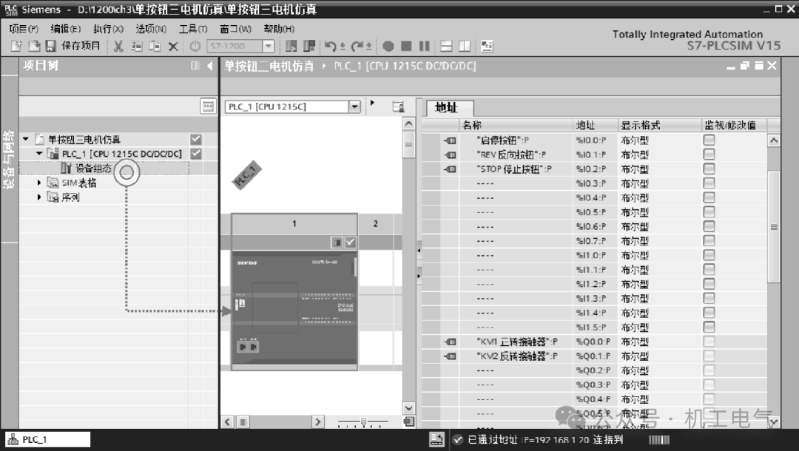Select the 地址 tab

pyautogui.click(x=449, y=107)
